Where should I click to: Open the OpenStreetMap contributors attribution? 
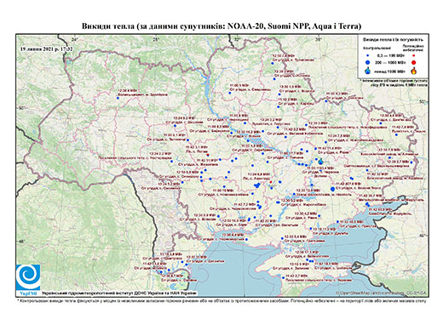pyautogui.click(x=382, y=293)
